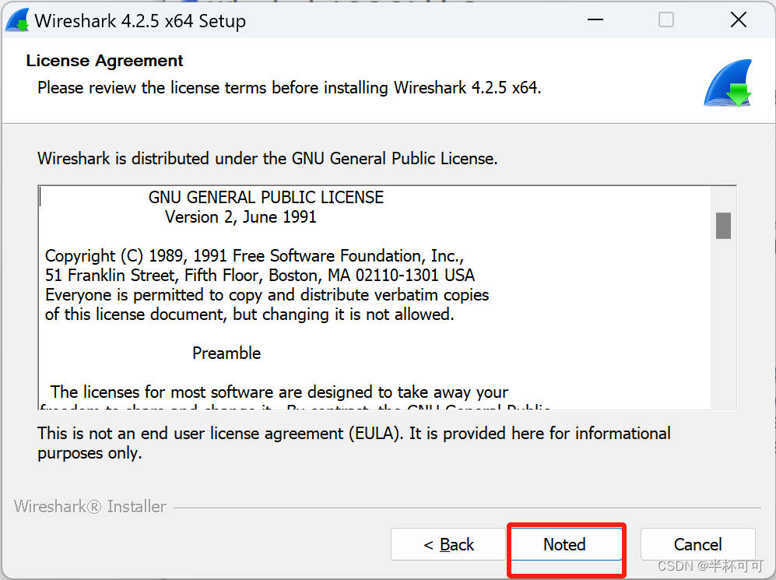
Task: Minimize the Wireshark Setup window
Action: pyautogui.click(x=595, y=20)
